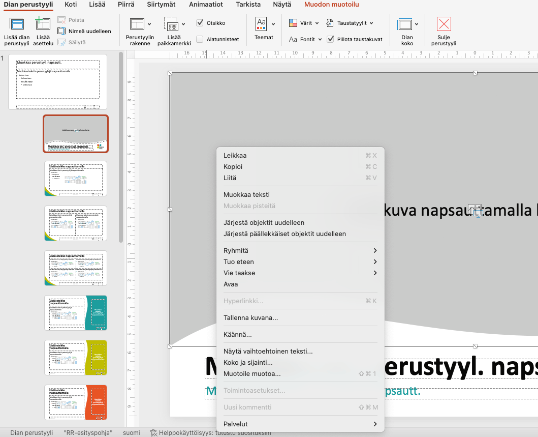This screenshot has width=538, height=437.
Task: Click the thumbnail pane scrollbar
Action: point(121,148)
